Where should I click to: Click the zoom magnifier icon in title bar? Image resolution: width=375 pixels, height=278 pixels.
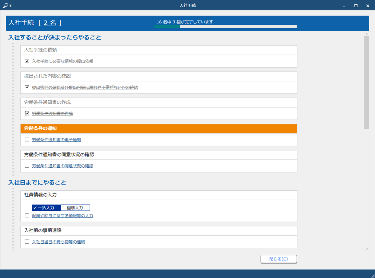pyautogui.click(x=7, y=6)
